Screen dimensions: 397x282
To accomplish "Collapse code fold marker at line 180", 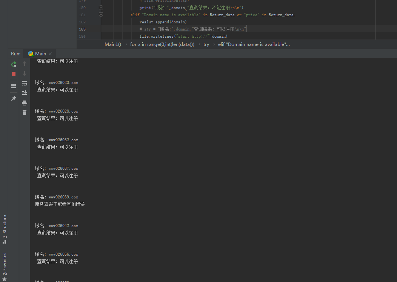I will click(x=101, y=8).
